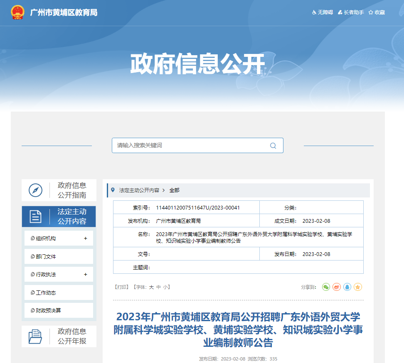Click the star icon beside 收藏

[371, 12]
